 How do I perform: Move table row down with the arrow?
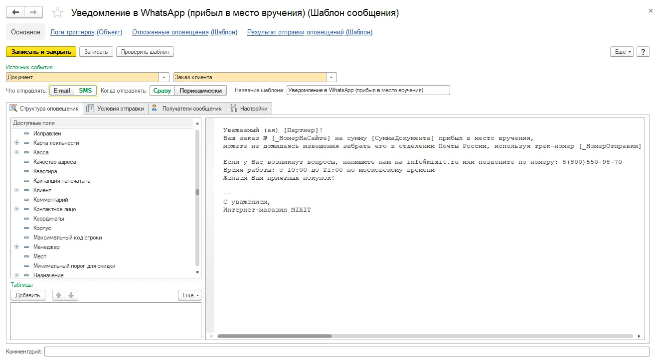[x=71, y=295]
